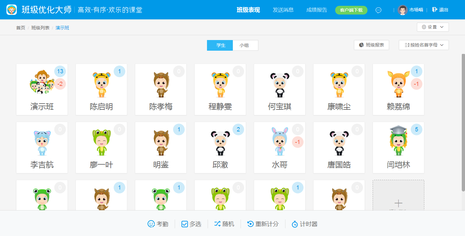
Task: Activate the 多选 multi-select tool
Action: pyautogui.click(x=191, y=224)
